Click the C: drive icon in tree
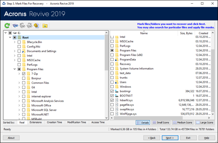 15,33
